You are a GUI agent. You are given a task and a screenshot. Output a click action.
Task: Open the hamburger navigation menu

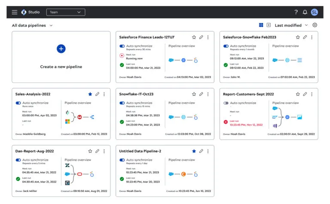pos(15,12)
